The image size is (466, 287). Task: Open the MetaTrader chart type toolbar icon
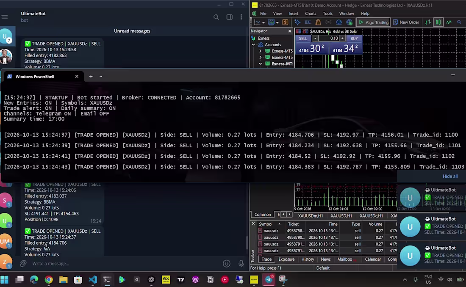pyautogui.click(x=258, y=22)
